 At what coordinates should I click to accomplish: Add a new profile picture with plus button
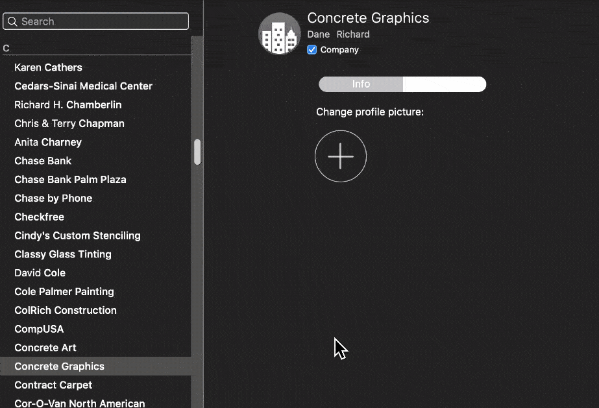pos(340,156)
